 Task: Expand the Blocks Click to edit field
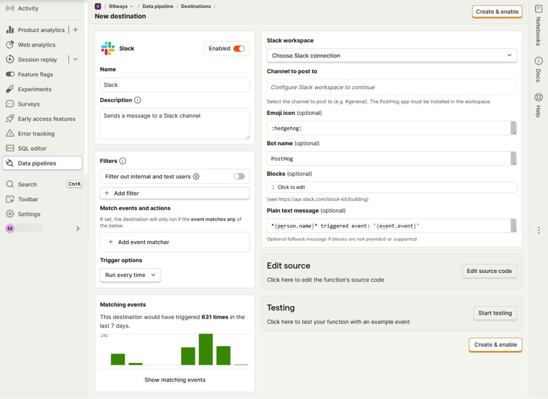[391, 187]
